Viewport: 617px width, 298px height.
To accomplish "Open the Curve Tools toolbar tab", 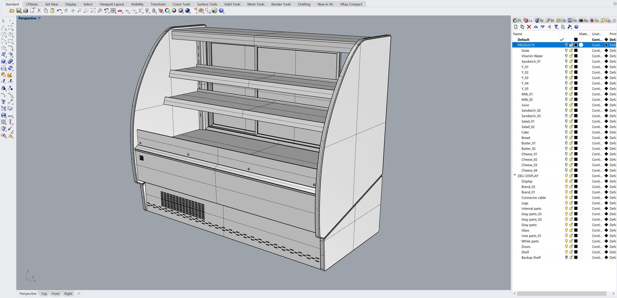I will 181,4.
